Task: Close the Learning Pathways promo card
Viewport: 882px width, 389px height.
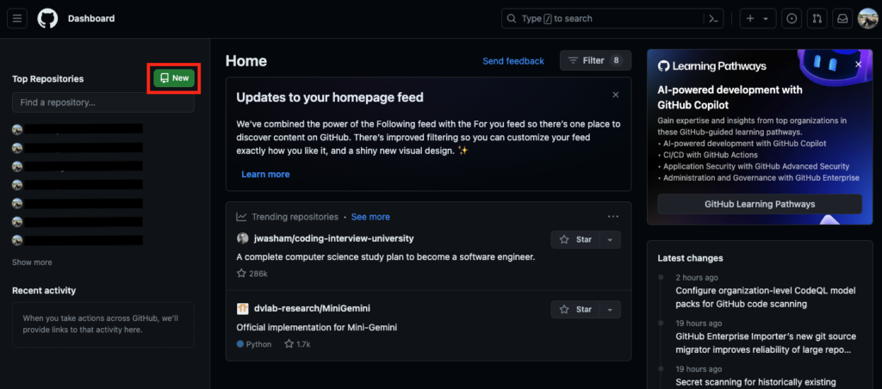Action: [859, 65]
